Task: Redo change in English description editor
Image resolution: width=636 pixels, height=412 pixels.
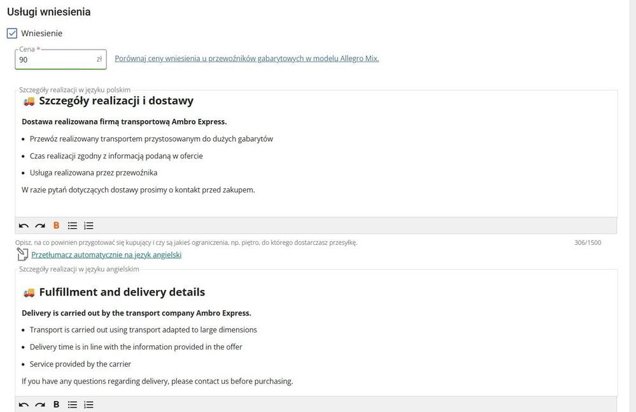Action: tap(39, 405)
